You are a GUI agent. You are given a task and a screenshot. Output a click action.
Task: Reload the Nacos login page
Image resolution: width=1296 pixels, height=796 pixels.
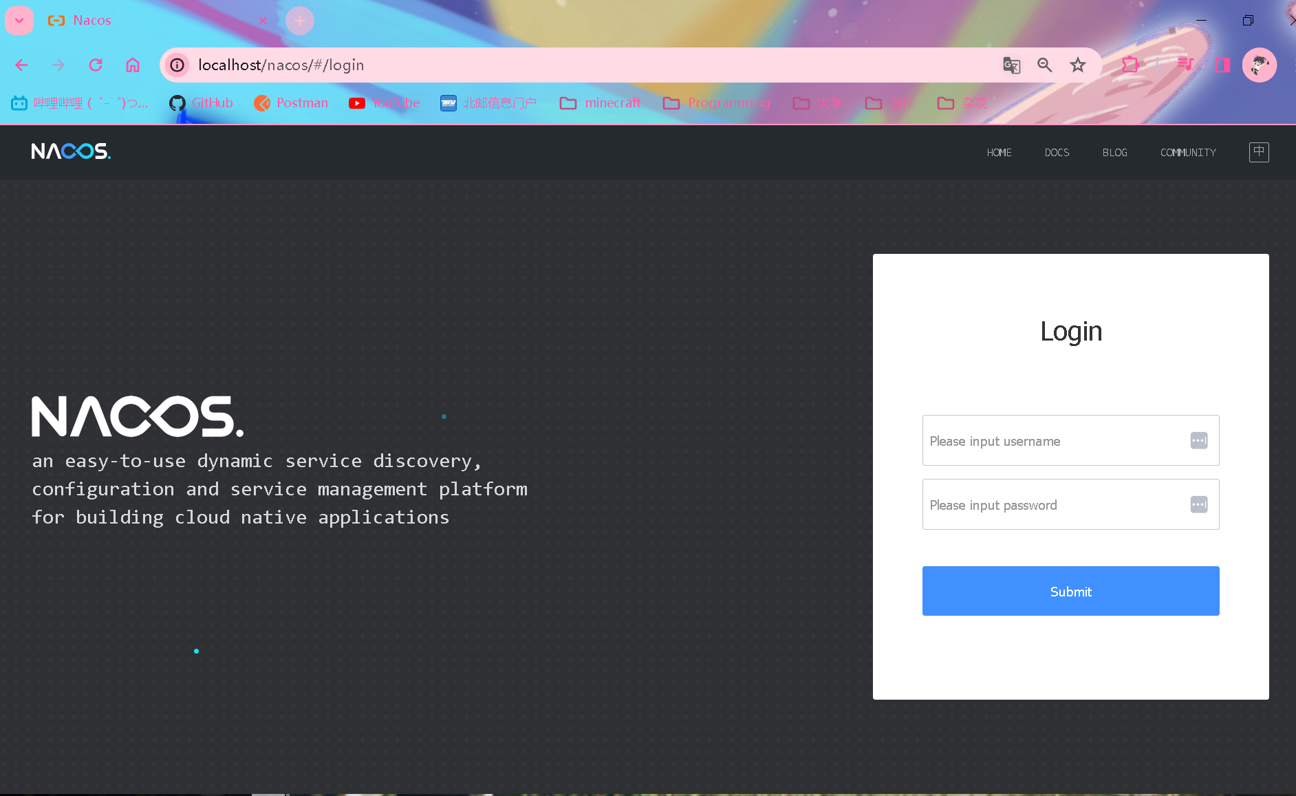pos(96,65)
